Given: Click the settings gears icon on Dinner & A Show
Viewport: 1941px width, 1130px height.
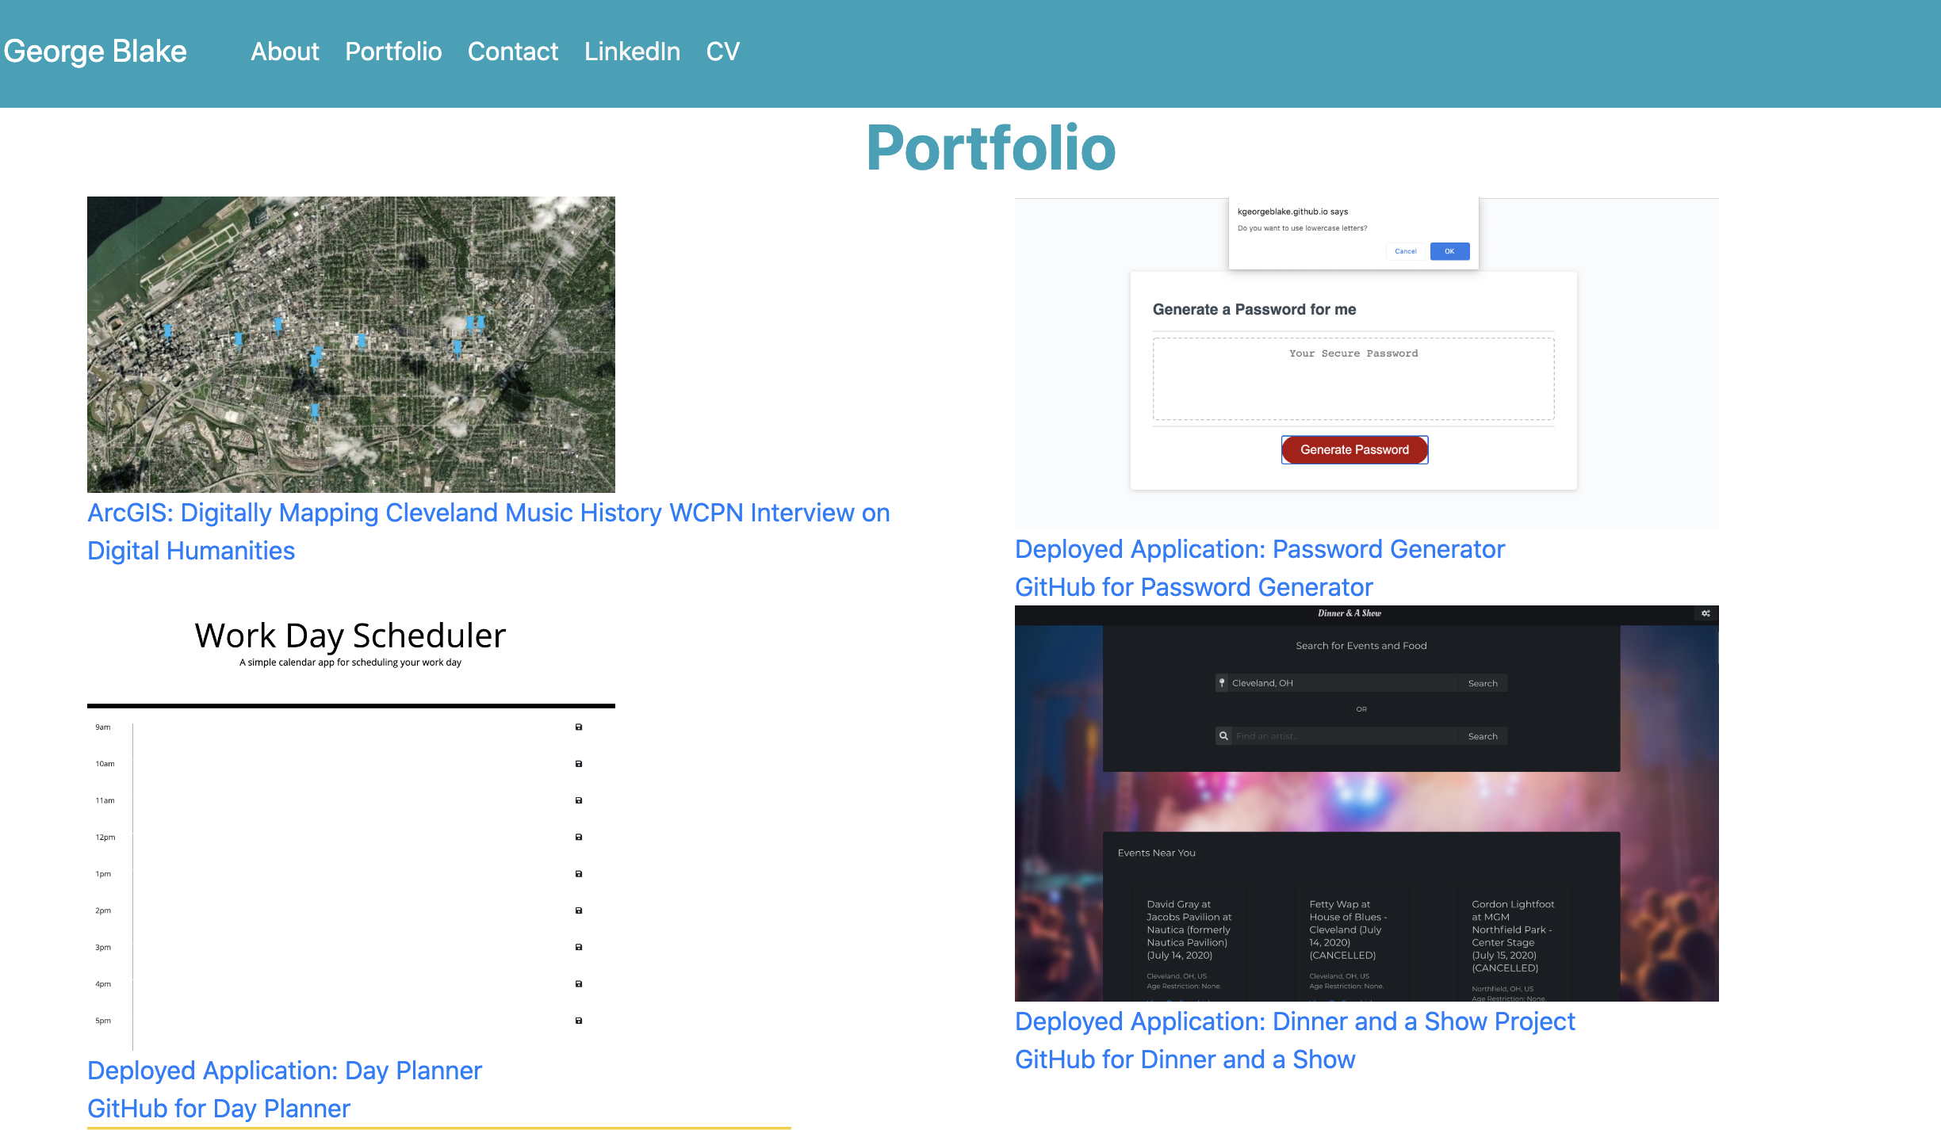Looking at the screenshot, I should [1706, 613].
